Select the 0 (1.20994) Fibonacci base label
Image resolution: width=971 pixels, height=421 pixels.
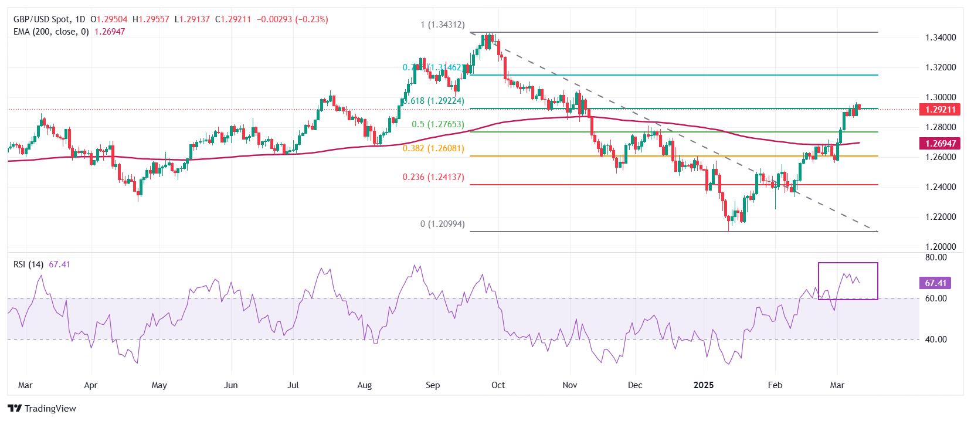442,224
